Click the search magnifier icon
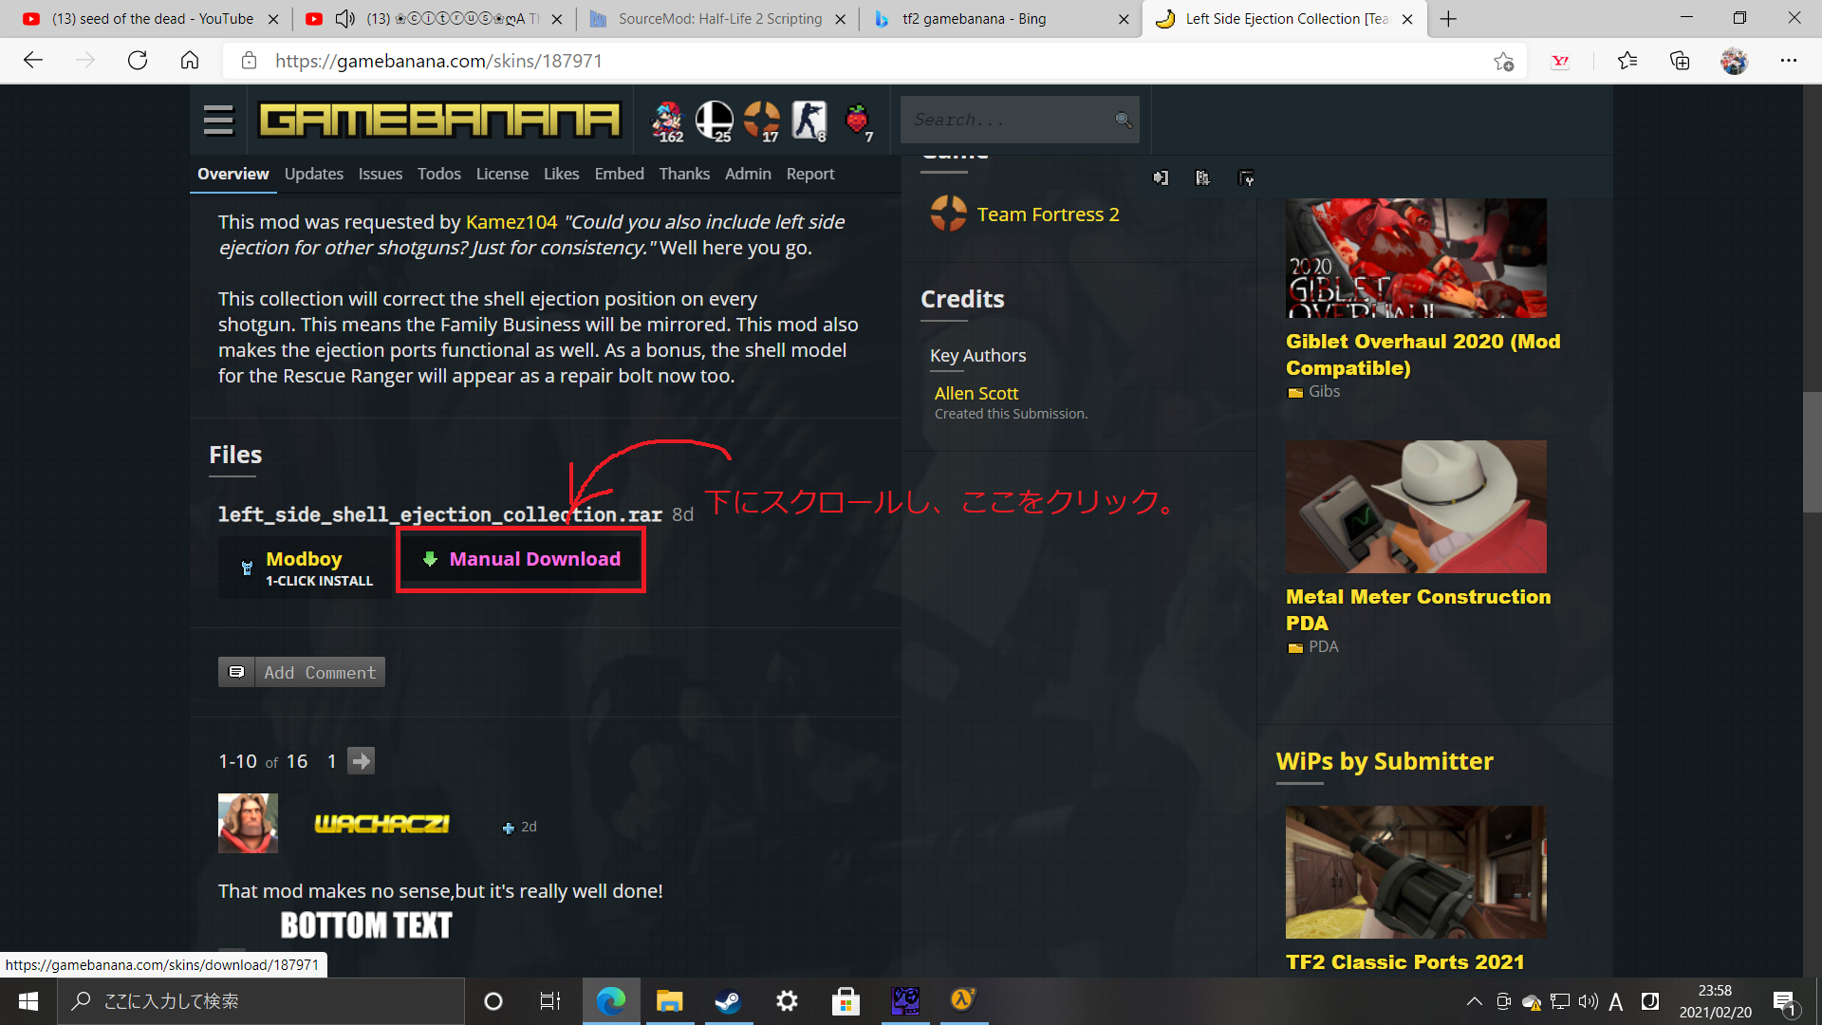The height and width of the screenshot is (1025, 1822). 1123,120
